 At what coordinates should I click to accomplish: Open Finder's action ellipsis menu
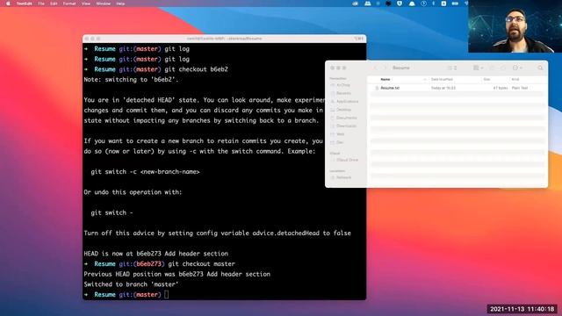tap(517, 68)
